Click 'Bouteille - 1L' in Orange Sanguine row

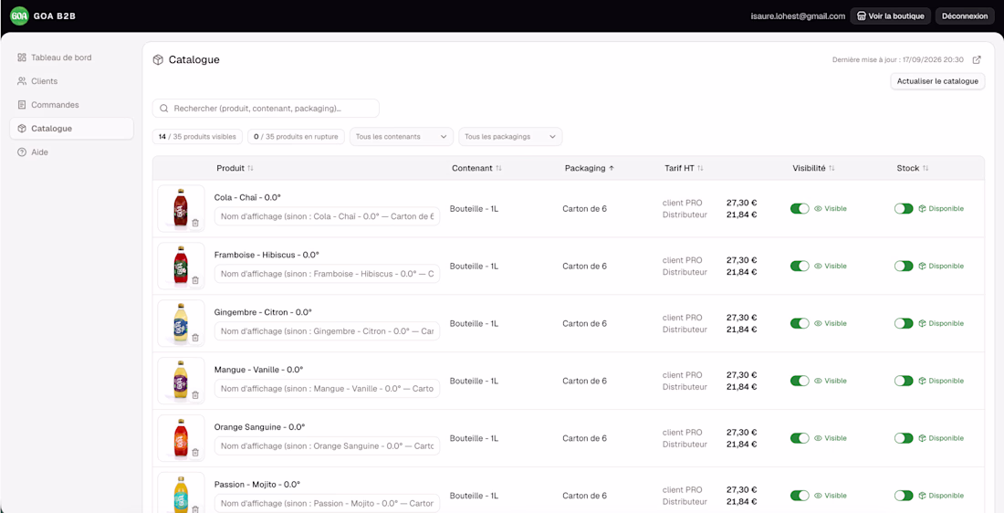pyautogui.click(x=474, y=438)
